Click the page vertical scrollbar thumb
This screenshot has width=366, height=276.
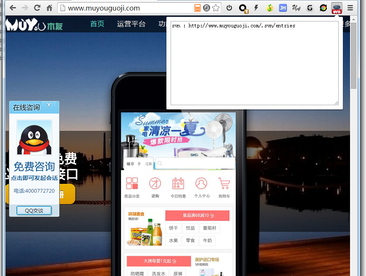point(354,56)
